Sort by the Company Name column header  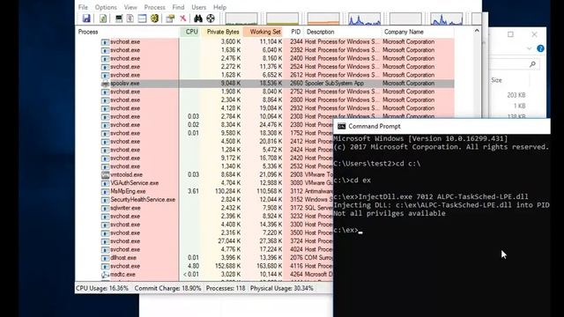click(418, 32)
